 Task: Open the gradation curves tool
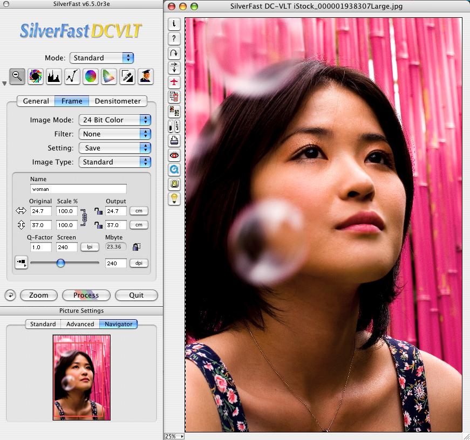(72, 77)
